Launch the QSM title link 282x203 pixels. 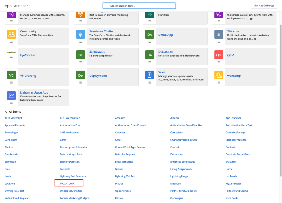point(231,55)
